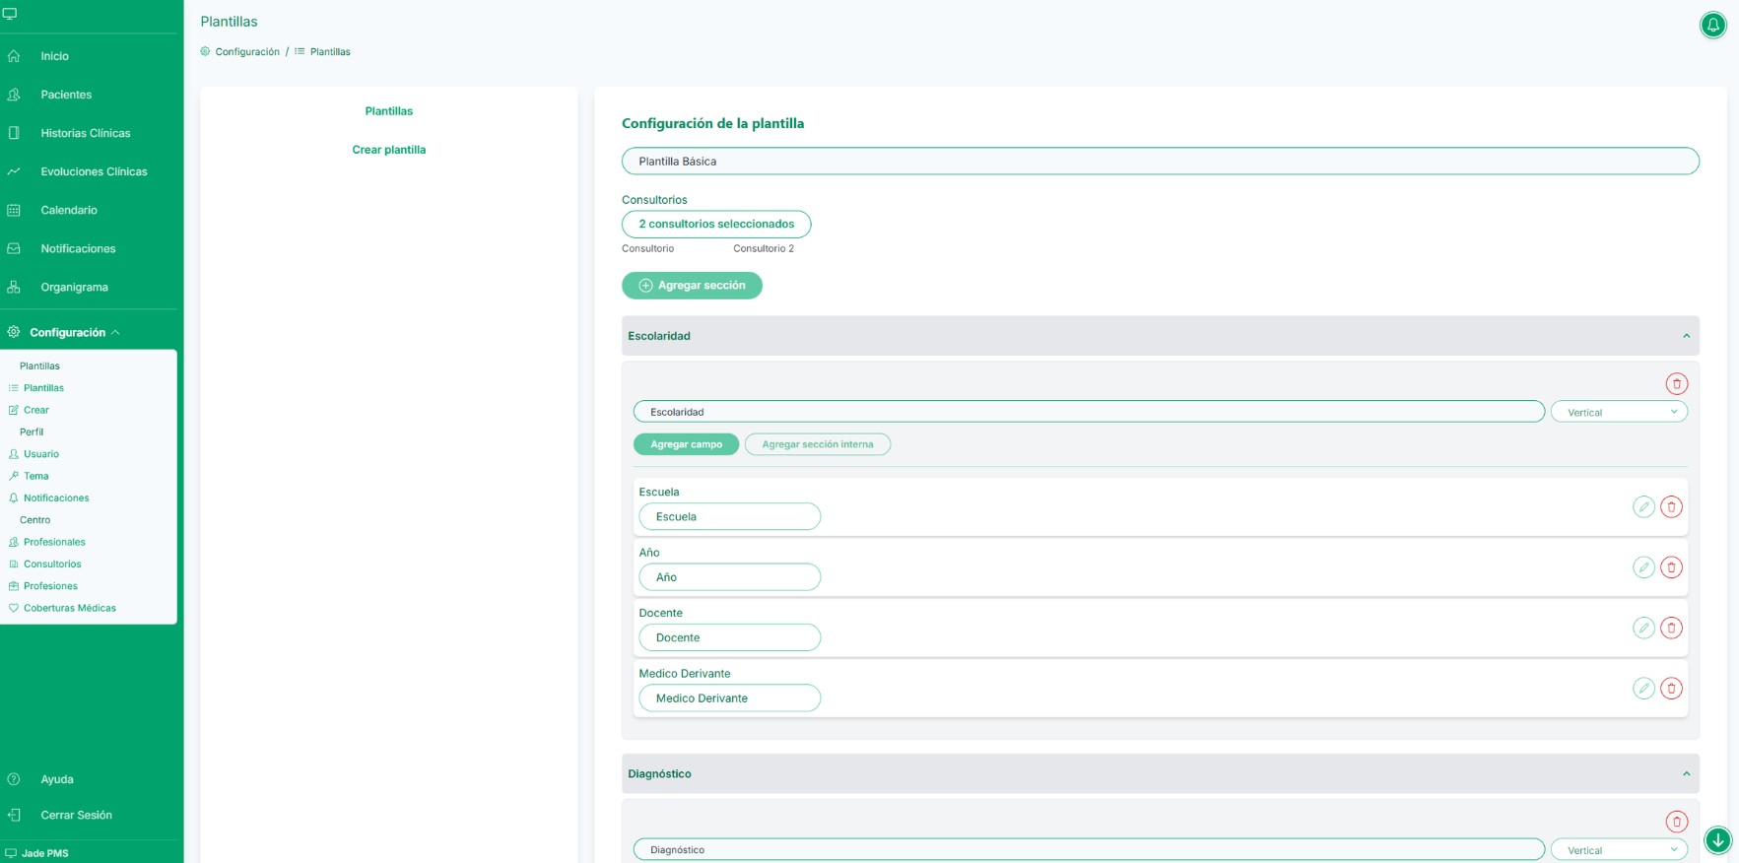Click Configuración breadcrumb link
The height and width of the screenshot is (863, 1739).
click(247, 51)
